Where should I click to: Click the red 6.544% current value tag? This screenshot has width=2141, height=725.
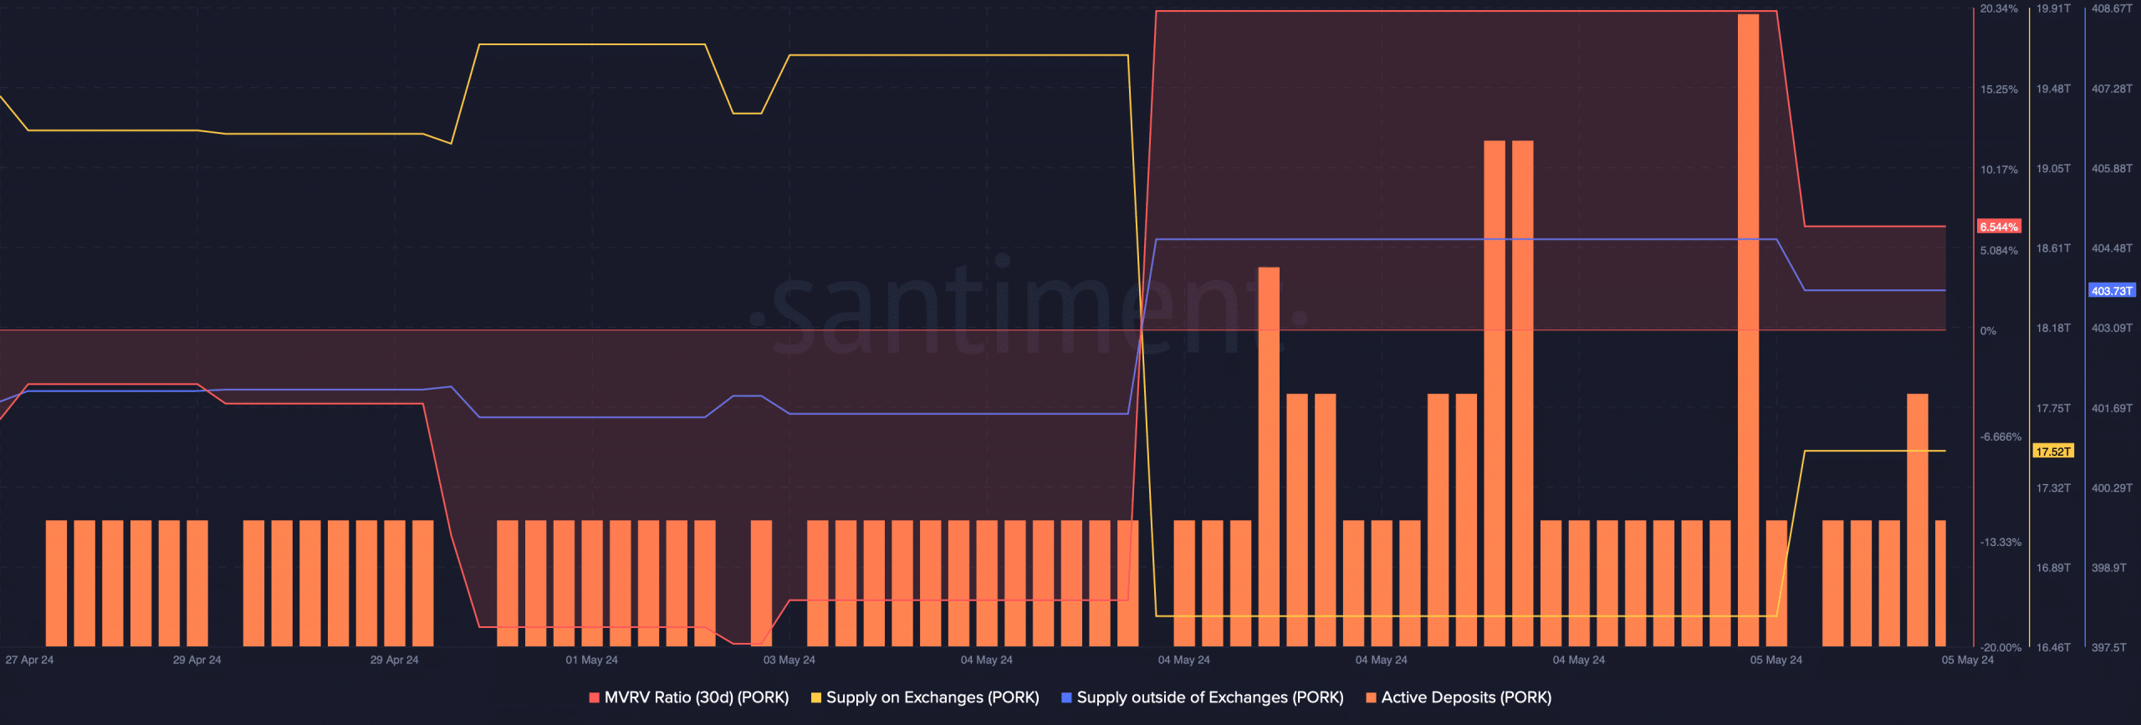tap(1999, 227)
